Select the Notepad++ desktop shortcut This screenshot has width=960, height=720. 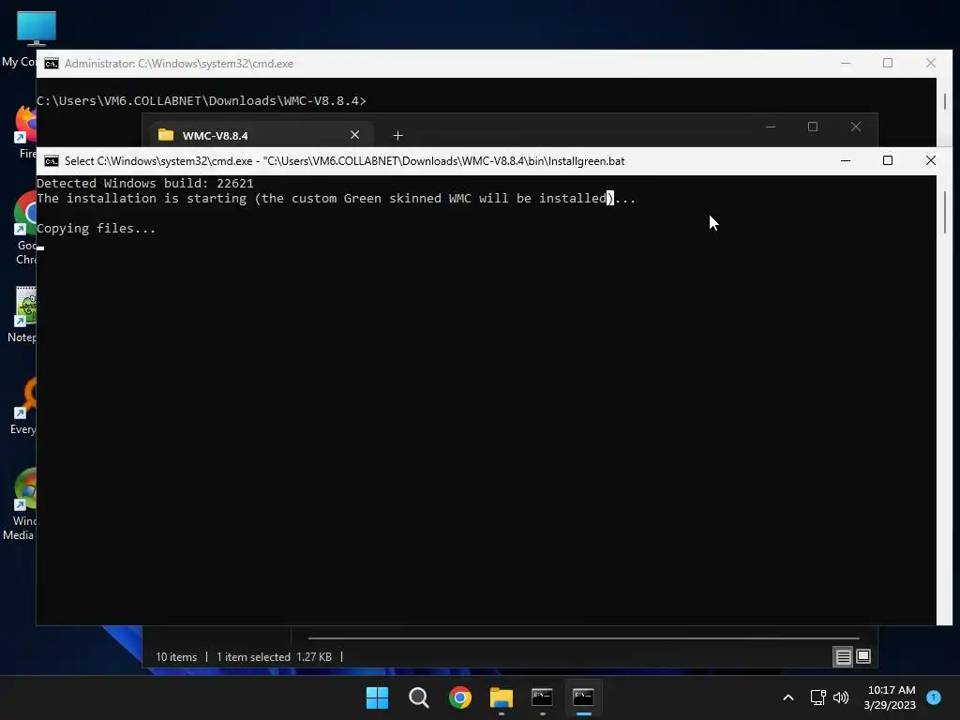[x=24, y=314]
